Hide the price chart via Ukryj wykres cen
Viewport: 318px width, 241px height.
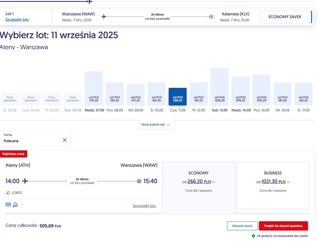click(157, 124)
